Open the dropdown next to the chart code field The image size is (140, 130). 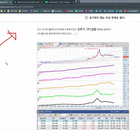click(x=44, y=44)
